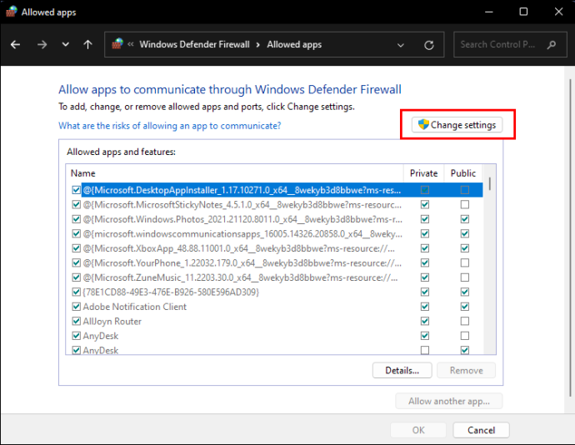Focus the Search Control Panel field
This screenshot has height=445, width=575.
click(510, 44)
